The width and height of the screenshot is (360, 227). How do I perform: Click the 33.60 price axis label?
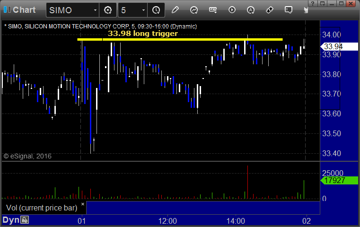pyautogui.click(x=331, y=114)
